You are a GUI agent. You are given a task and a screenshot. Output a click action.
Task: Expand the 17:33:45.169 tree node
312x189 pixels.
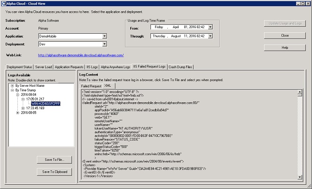23,108
